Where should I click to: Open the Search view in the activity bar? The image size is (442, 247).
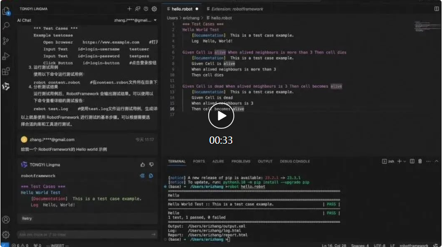pyautogui.click(x=6, y=26)
